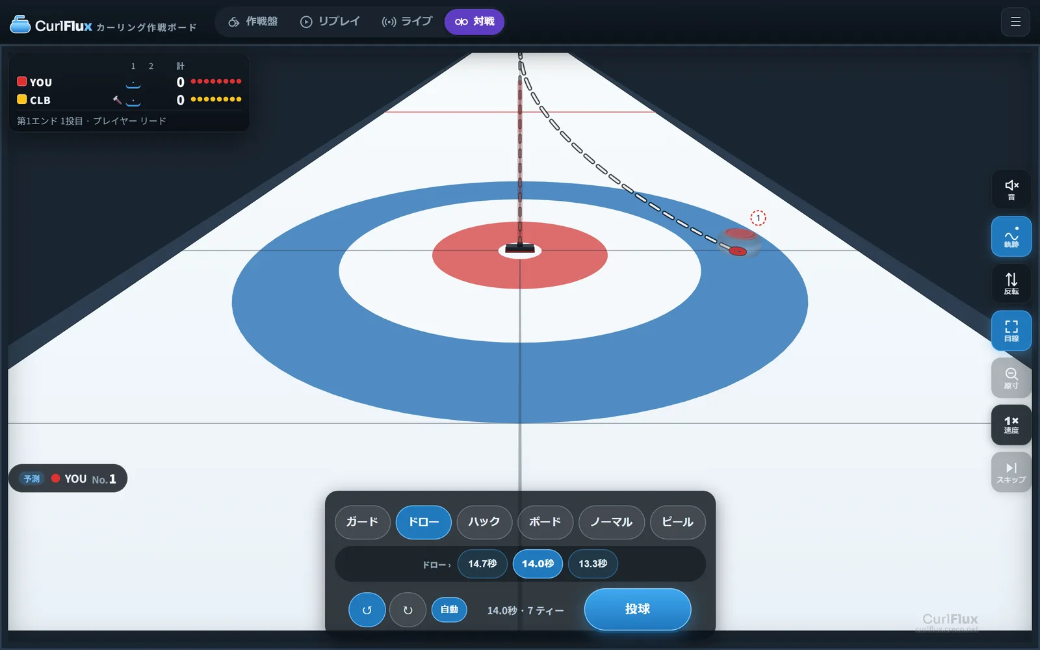Viewport: 1040px width, 650px height.
Task: Select counter-clockwise rotation
Action: coord(367,610)
